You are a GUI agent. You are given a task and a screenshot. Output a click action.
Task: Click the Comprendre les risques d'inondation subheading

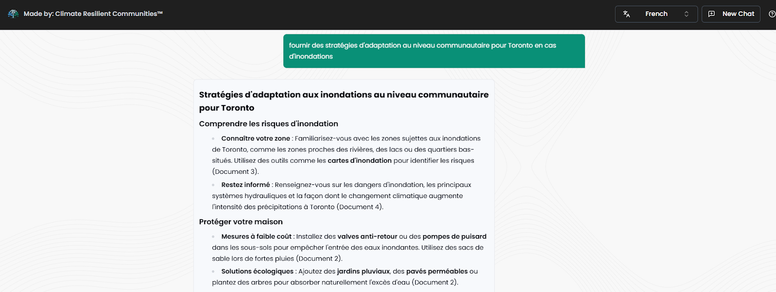pyautogui.click(x=269, y=124)
